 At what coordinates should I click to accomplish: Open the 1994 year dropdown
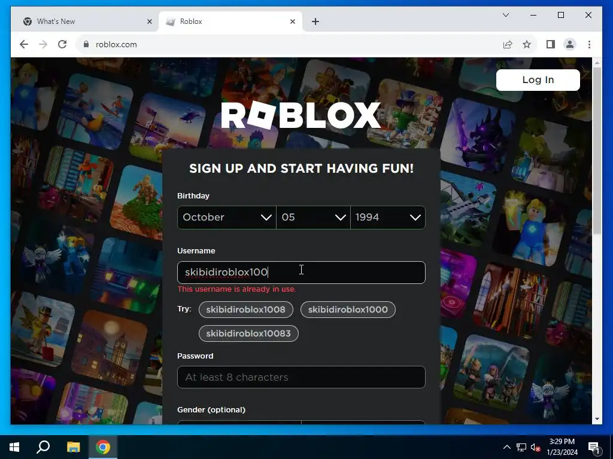coord(388,218)
